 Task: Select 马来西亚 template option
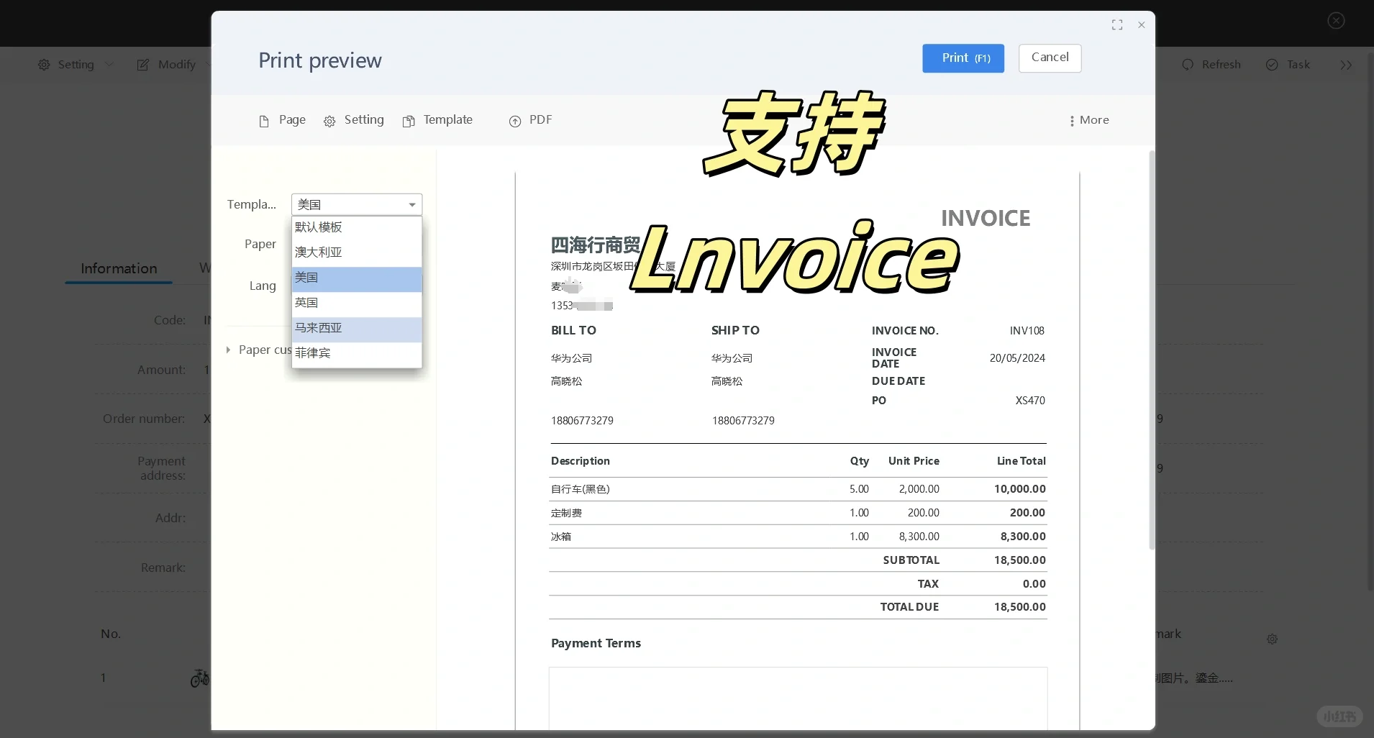[x=357, y=328]
